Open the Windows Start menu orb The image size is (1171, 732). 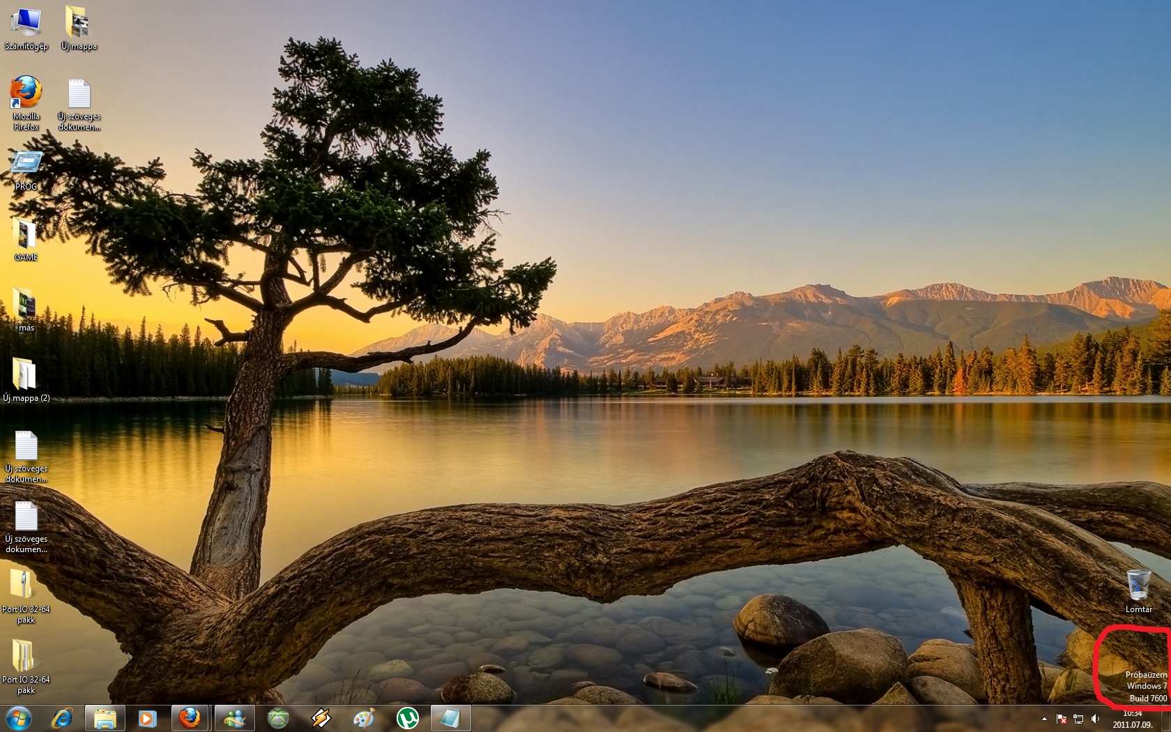[19, 717]
